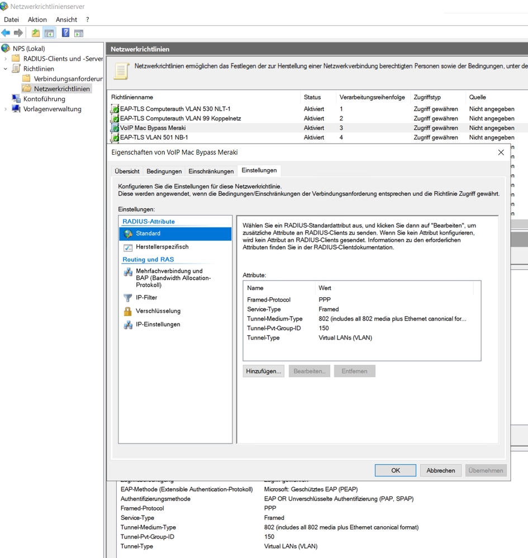Open the Aktion menu
Viewport: 528px width, 558px height.
click(x=37, y=20)
